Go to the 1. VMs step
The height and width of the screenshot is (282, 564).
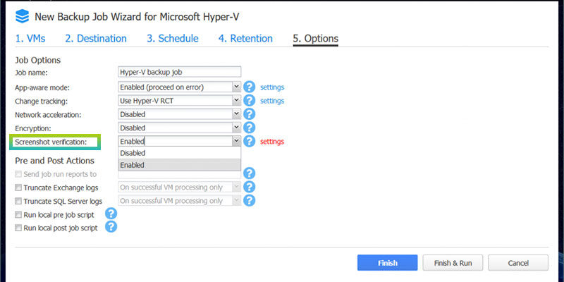(30, 39)
